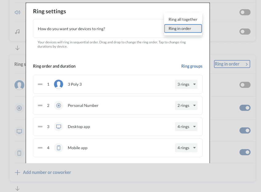Click the Mobile app phone icon
The width and height of the screenshot is (261, 192).
coord(58,148)
